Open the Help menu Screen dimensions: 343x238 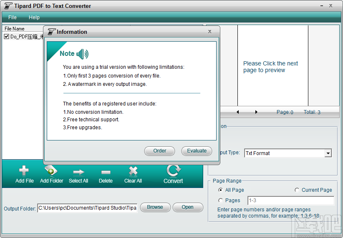point(34,17)
